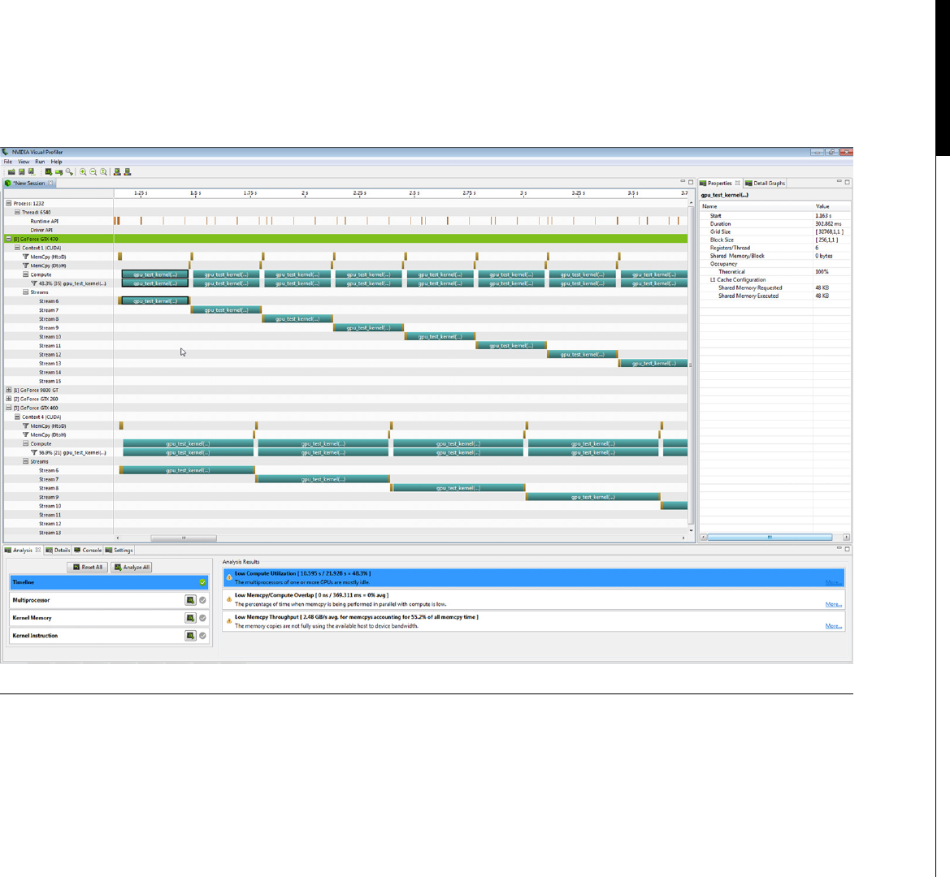
Task: Zoom out of the timeline
Action: (93, 172)
